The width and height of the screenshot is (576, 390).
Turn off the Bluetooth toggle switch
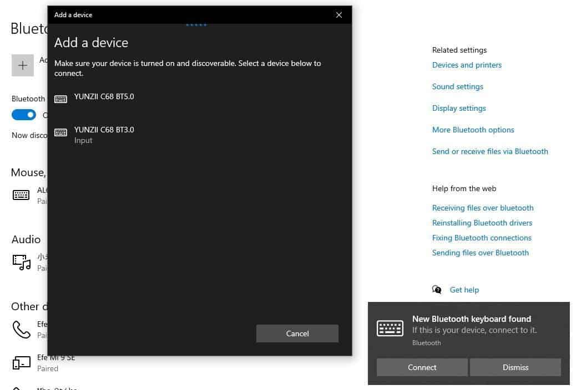(x=24, y=115)
